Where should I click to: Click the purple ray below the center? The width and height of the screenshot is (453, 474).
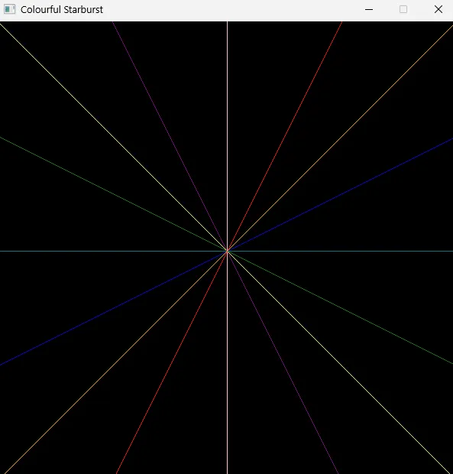pos(283,362)
